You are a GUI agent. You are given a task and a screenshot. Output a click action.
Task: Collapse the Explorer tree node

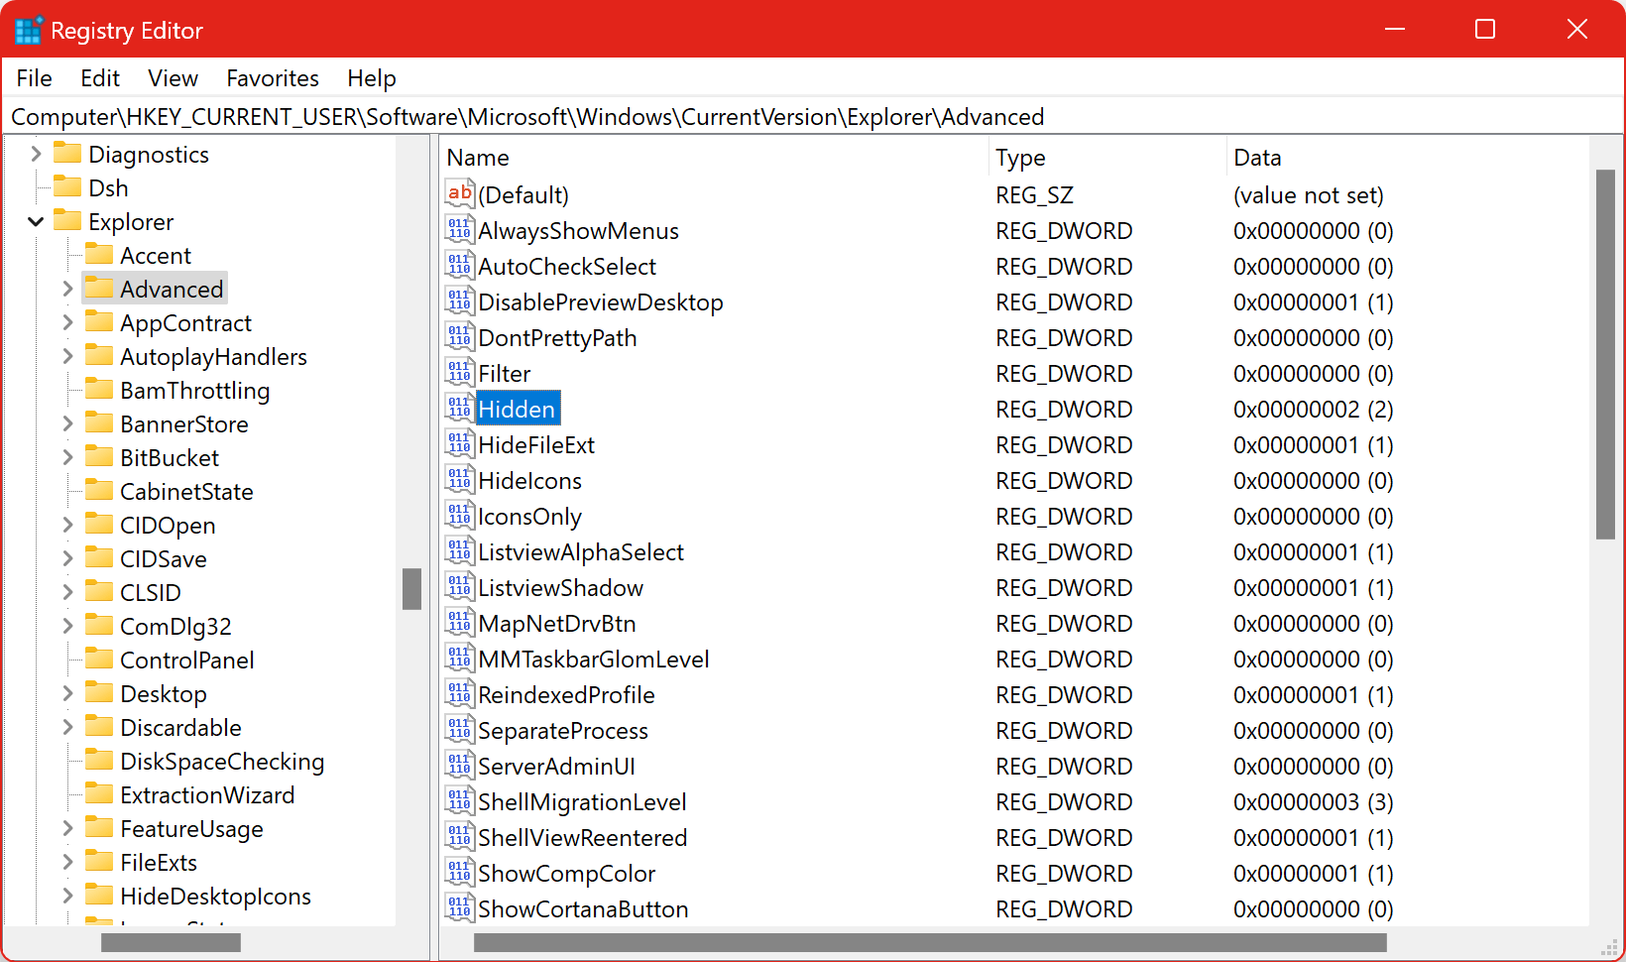pyautogui.click(x=36, y=221)
